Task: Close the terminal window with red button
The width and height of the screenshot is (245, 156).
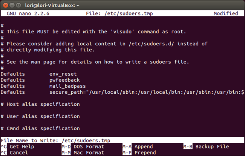Action: [6, 5]
